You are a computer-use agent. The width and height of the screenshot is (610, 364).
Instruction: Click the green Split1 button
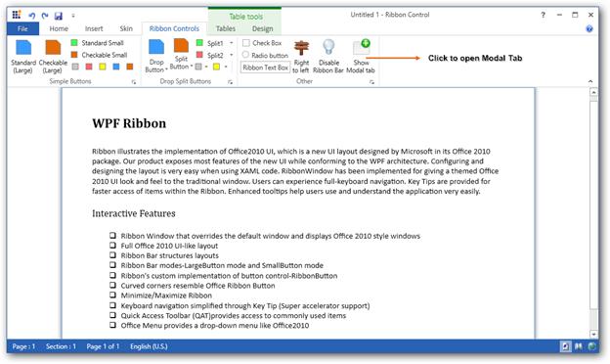[211, 43]
